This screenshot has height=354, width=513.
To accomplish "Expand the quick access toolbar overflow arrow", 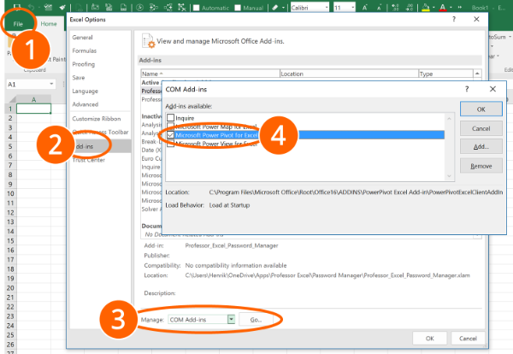I will point(460,7).
